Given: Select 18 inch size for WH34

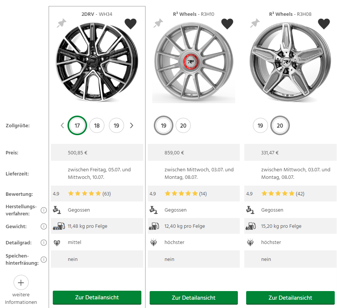Looking at the screenshot, I should tap(97, 125).
